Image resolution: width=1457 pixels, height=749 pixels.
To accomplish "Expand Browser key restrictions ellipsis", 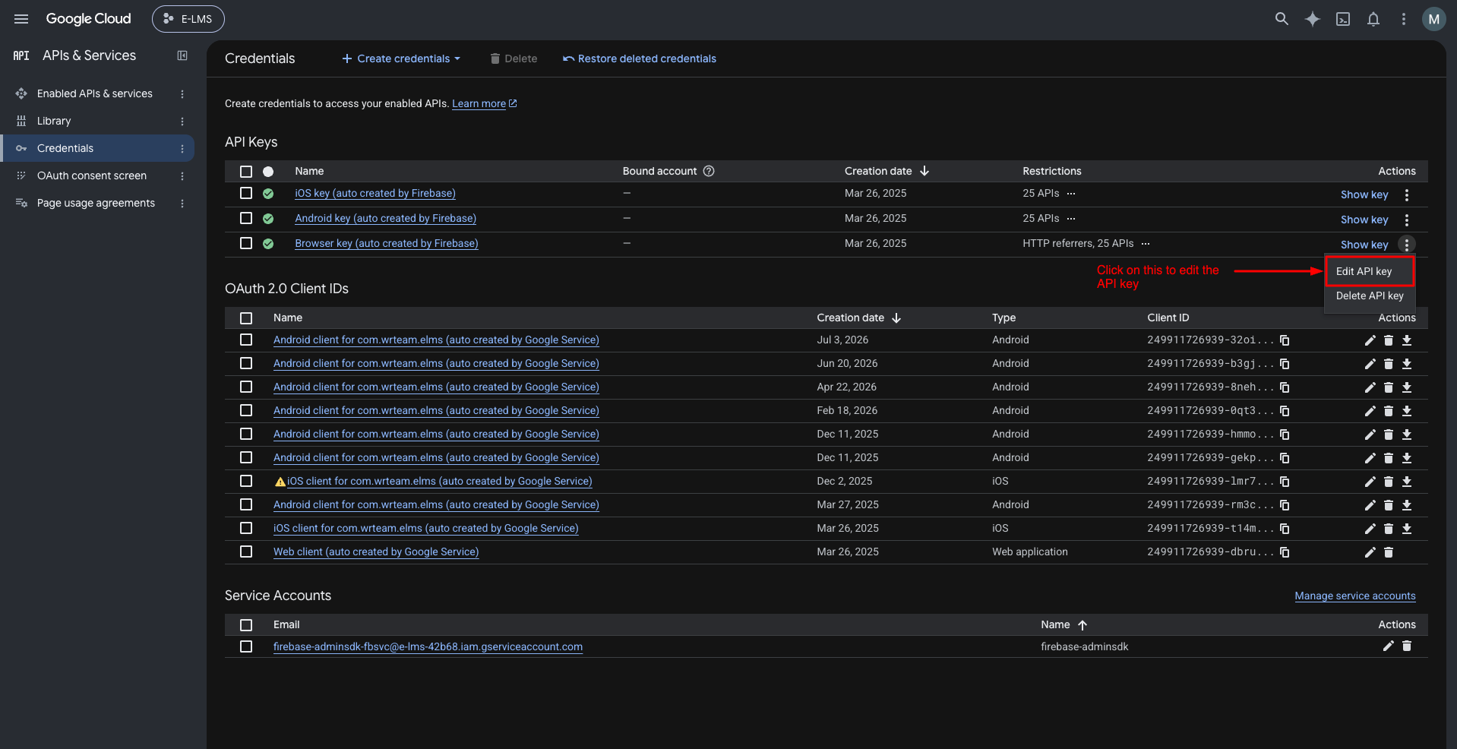I will coord(1146,244).
